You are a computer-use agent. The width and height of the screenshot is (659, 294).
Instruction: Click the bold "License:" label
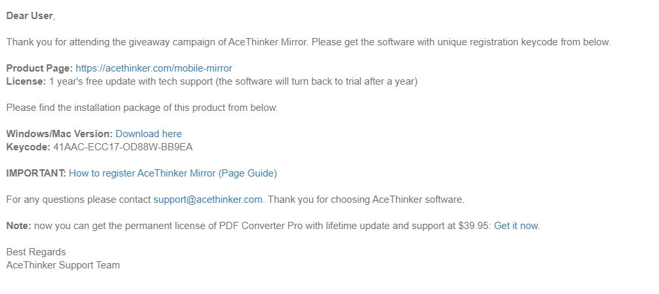[x=26, y=81]
